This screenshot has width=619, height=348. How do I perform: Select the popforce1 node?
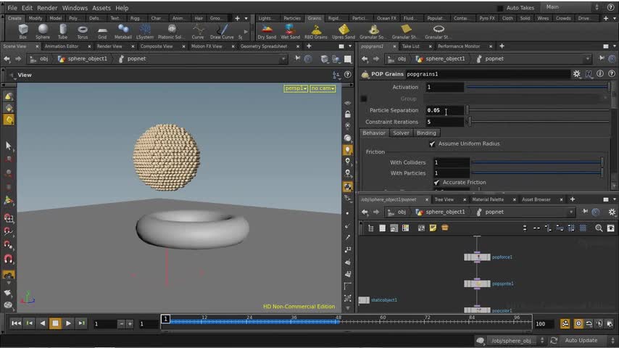(x=477, y=257)
